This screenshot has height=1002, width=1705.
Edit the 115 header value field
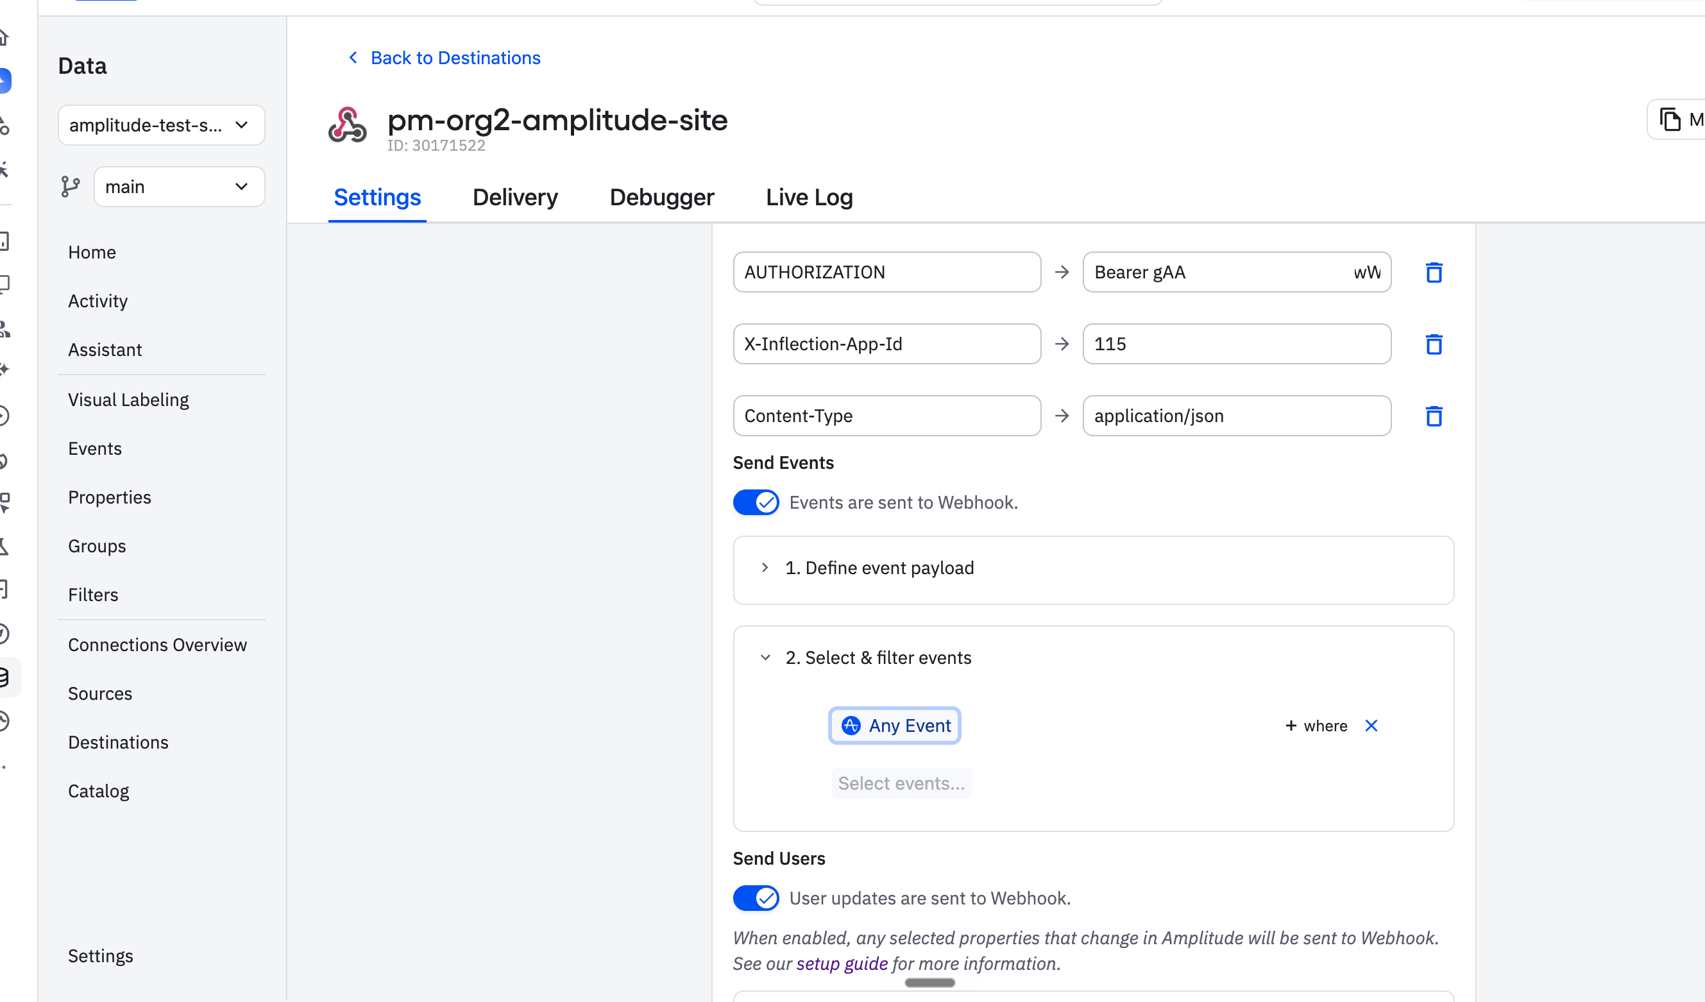1237,344
